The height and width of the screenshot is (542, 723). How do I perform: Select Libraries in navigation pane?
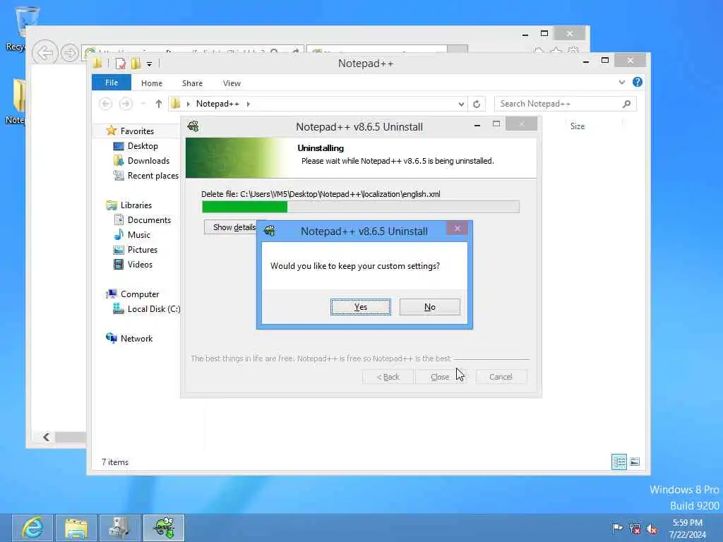click(x=136, y=205)
